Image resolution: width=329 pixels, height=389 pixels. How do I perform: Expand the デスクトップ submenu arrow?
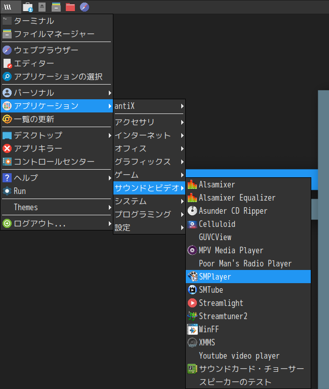[110, 135]
